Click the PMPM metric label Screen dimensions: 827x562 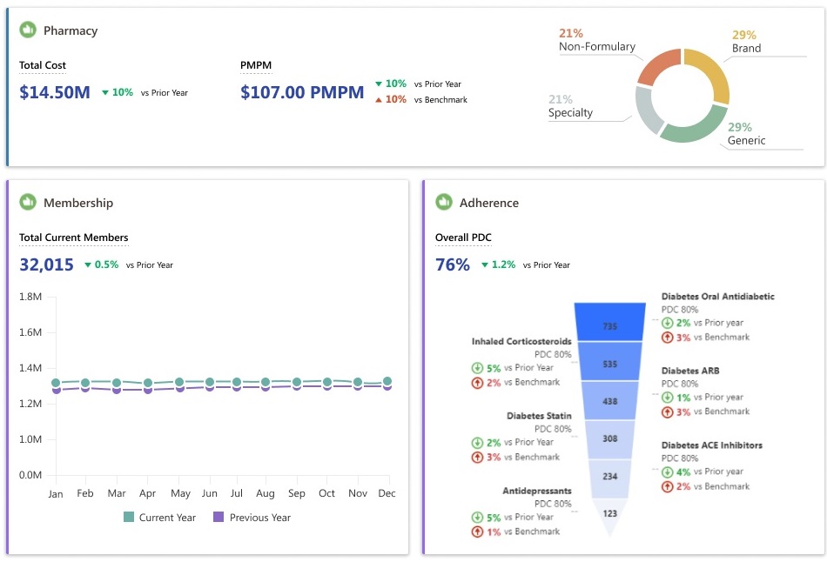click(256, 65)
